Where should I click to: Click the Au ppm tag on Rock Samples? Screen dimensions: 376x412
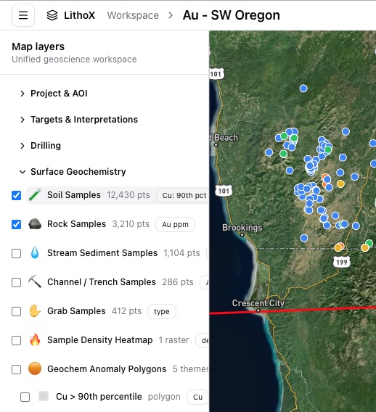click(175, 224)
